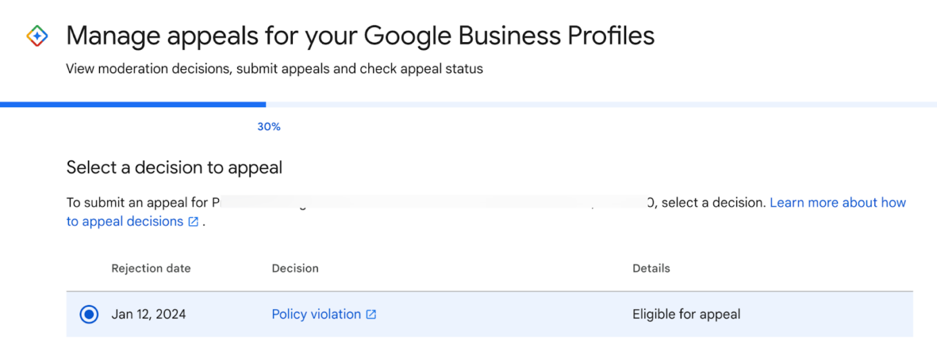Click the 'Manage appeals for your Google Business Profiles' heading
Image resolution: width=937 pixels, height=363 pixels.
click(x=360, y=35)
